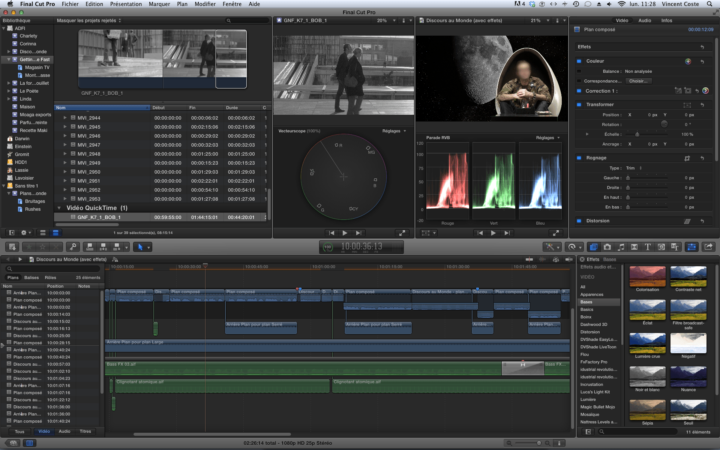Toggle the Transformer enable checkbox
The image size is (720, 450).
pyautogui.click(x=579, y=105)
